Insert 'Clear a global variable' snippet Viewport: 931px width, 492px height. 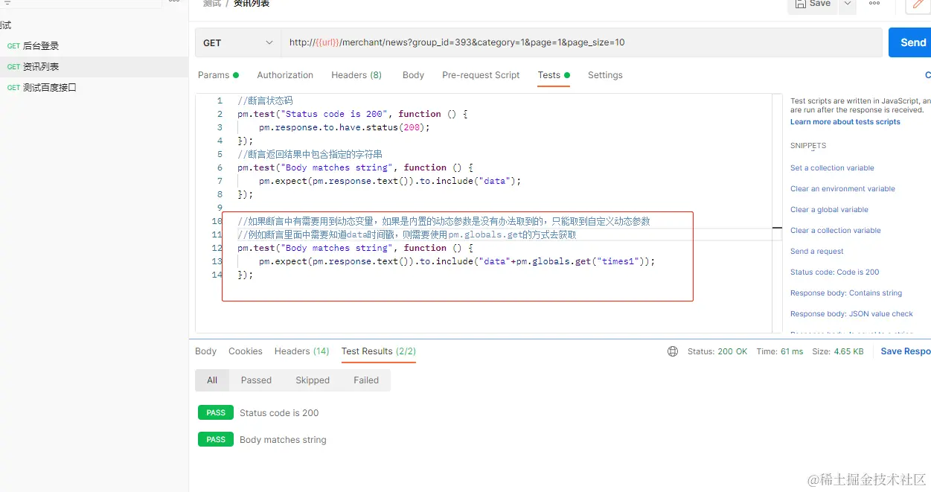click(829, 210)
